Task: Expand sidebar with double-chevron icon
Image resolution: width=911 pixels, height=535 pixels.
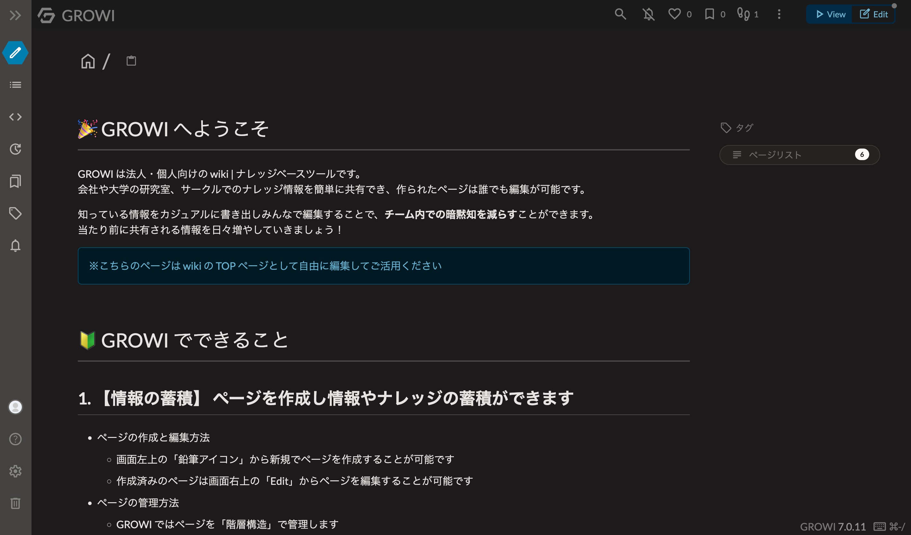Action: [x=15, y=15]
